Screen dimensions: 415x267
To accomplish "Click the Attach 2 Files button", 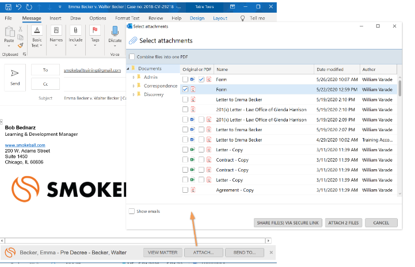I will click(344, 223).
